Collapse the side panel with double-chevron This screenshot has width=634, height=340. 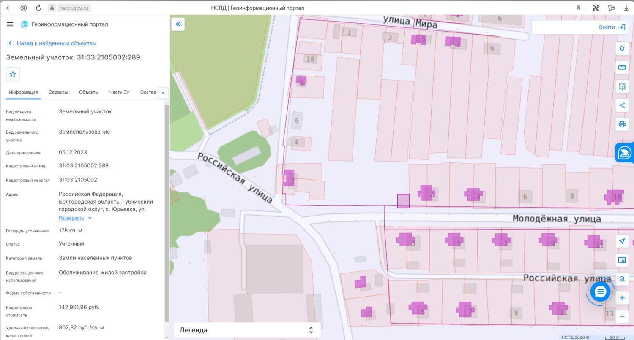pyautogui.click(x=178, y=24)
